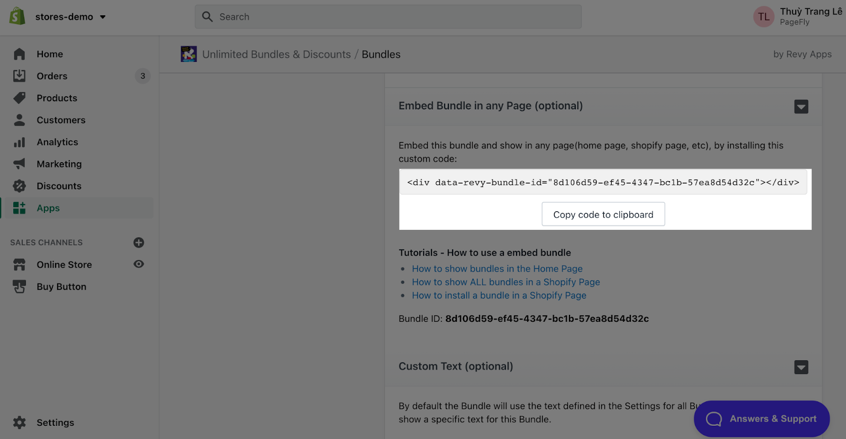Screen dimensions: 846x439
Task: Click the Search input field
Action: pos(388,17)
